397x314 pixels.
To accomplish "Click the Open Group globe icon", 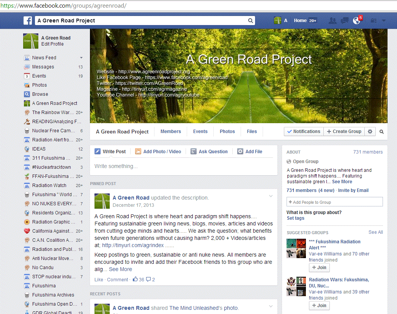I will point(288,162).
